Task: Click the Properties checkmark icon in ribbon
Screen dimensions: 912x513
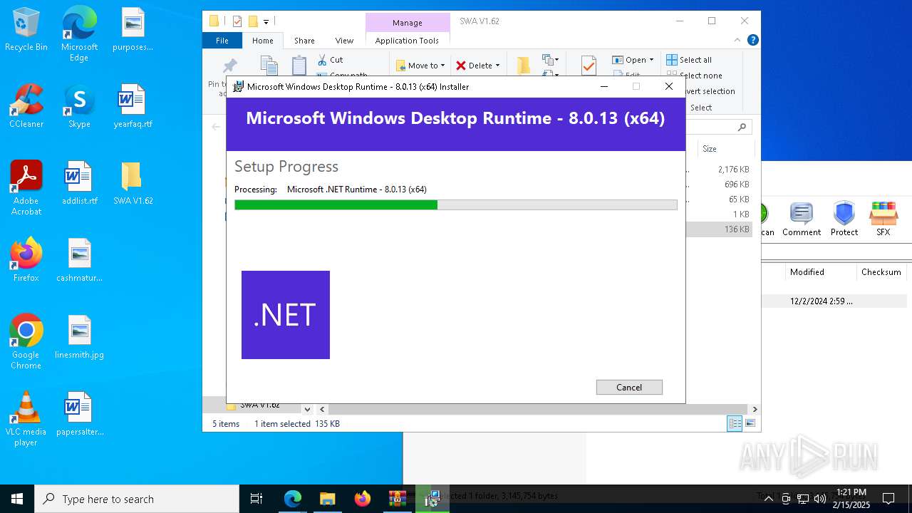Action: click(x=589, y=66)
